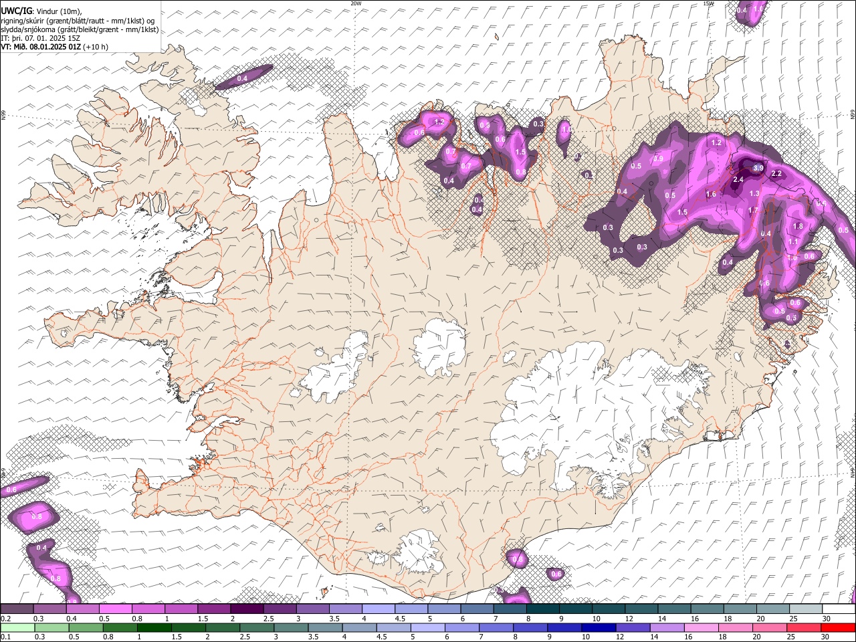Click the 3.9 maximum snowfall value
Image resolution: width=856 pixels, height=642 pixels.
point(758,168)
